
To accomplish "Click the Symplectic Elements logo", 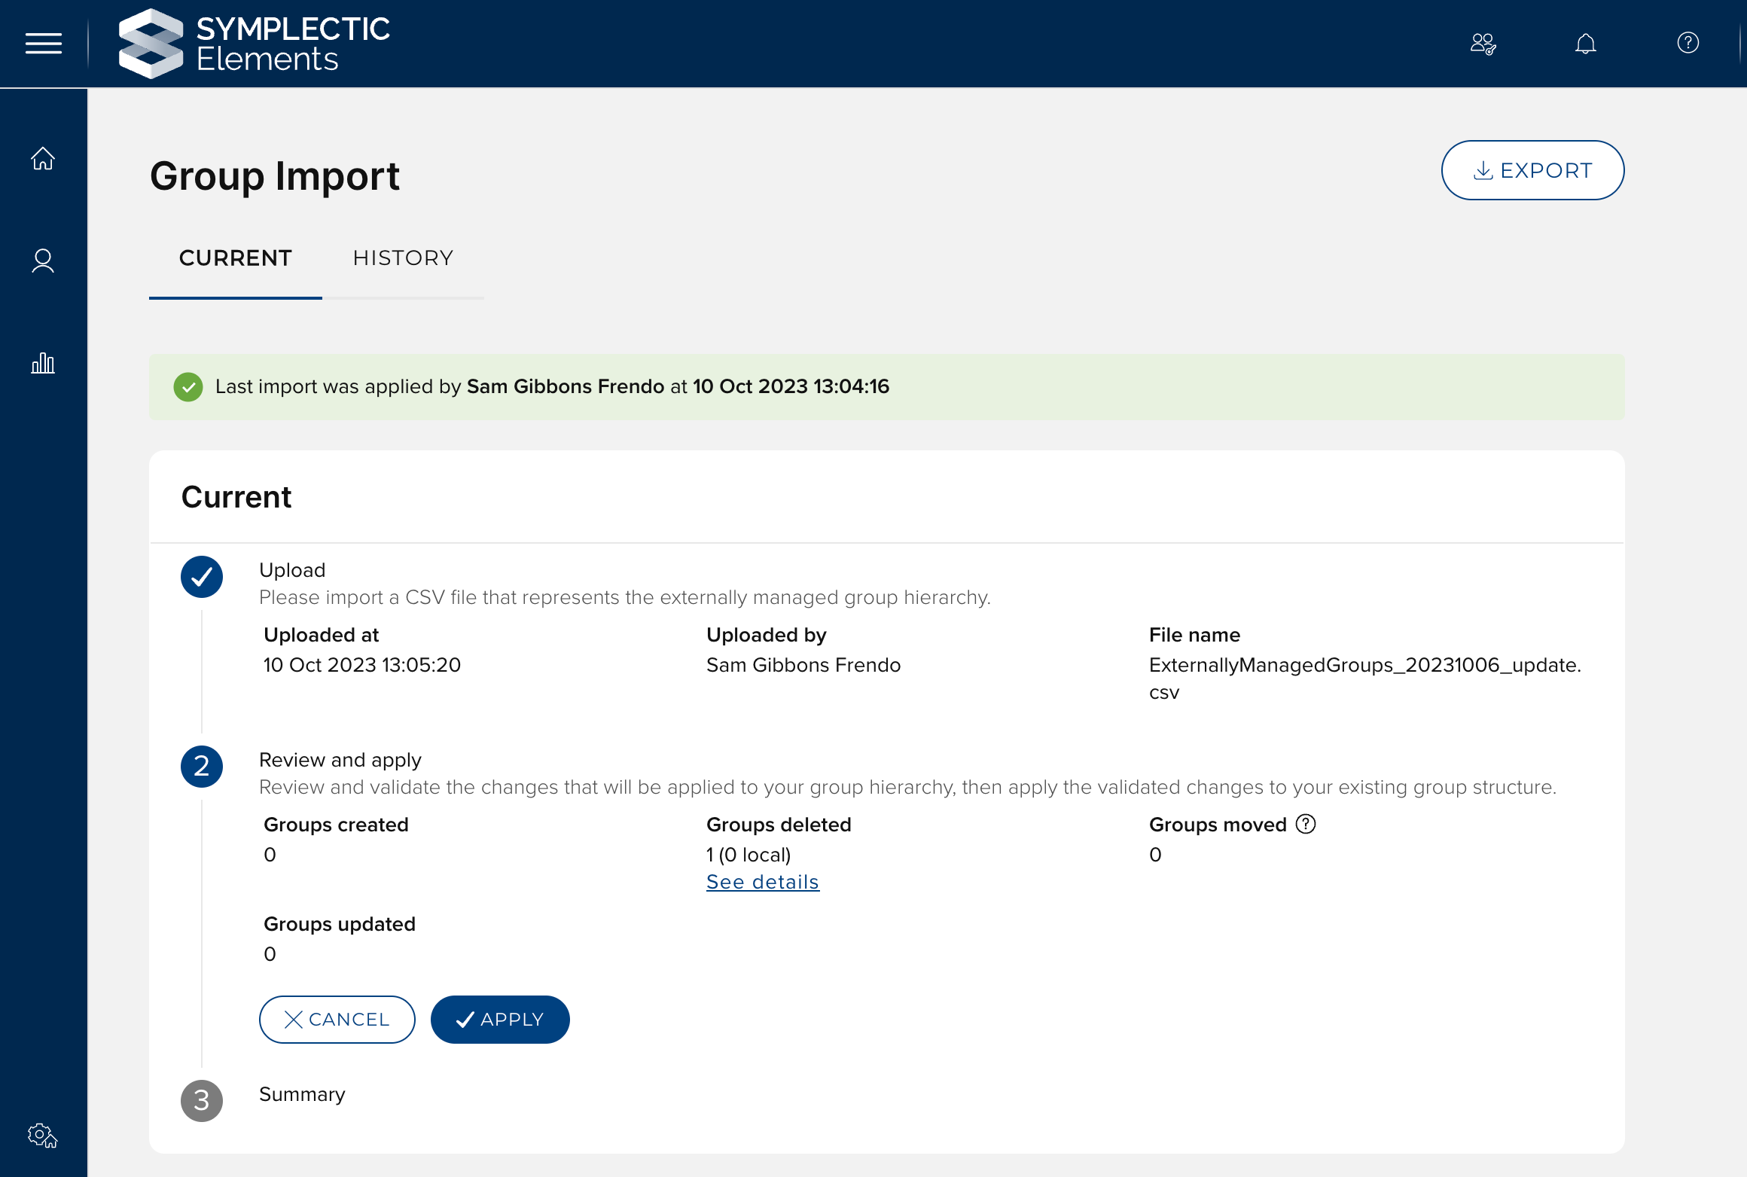I will pos(254,44).
